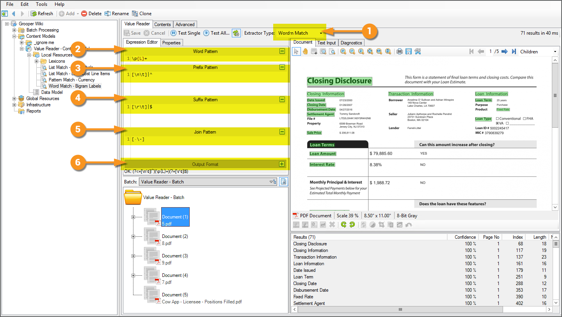Collapse the Word Pattern section
Image resolution: width=562 pixels, height=317 pixels.
point(282,51)
